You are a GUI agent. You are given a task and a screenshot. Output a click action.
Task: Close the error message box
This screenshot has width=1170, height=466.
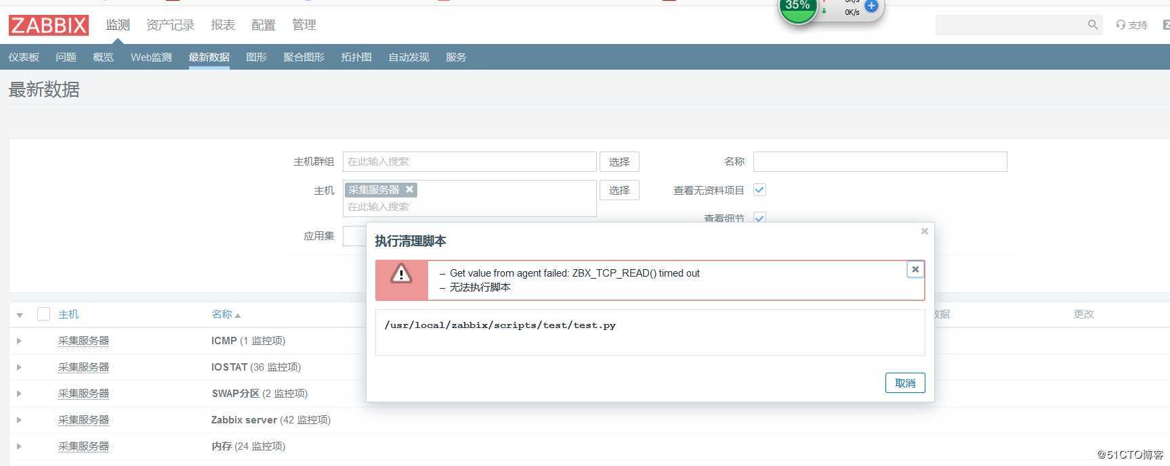pyautogui.click(x=915, y=269)
